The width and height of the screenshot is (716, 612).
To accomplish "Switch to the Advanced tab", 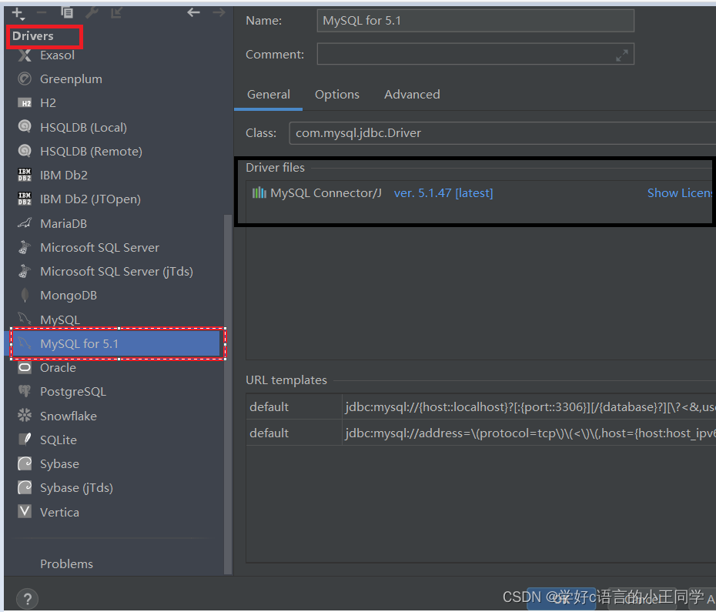I will click(412, 95).
